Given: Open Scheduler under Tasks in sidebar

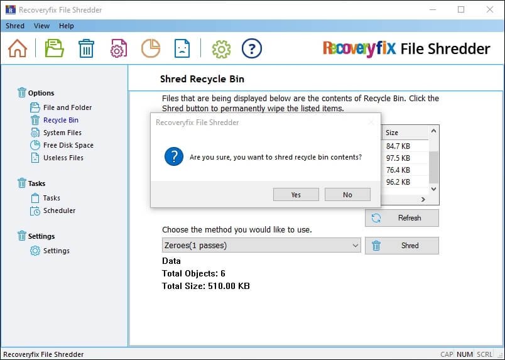Looking at the screenshot, I should point(59,210).
